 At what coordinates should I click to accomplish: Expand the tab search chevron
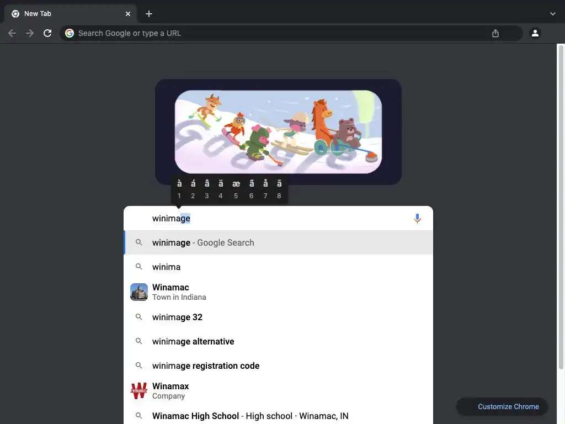[x=553, y=14]
